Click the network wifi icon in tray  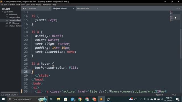[162, 99]
